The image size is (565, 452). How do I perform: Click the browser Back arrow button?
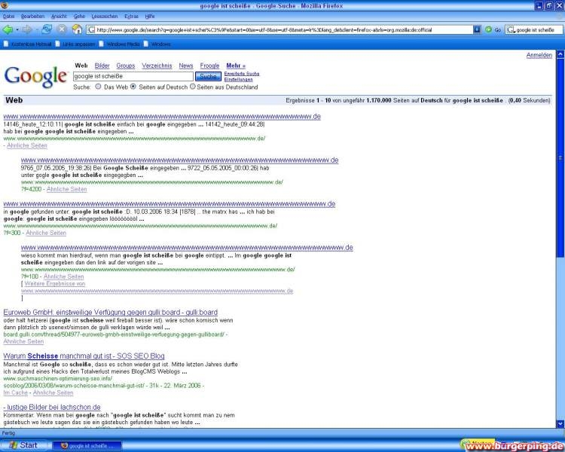tap(8, 29)
